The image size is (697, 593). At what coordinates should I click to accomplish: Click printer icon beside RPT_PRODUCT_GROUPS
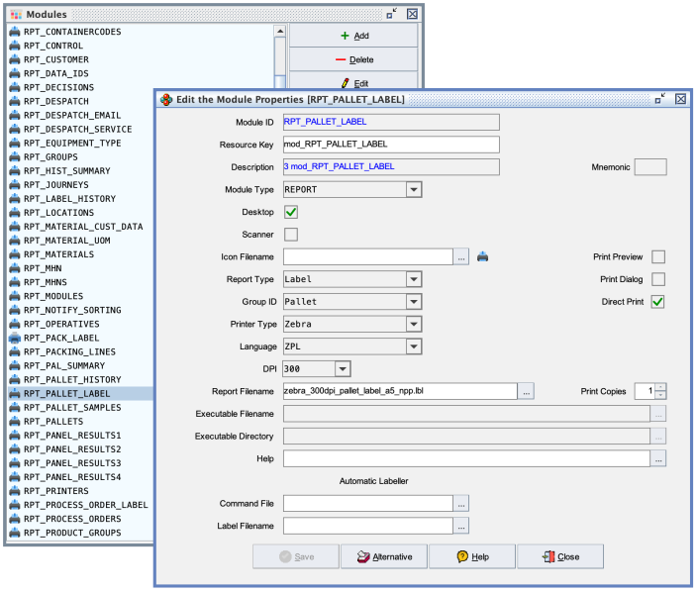coord(15,533)
